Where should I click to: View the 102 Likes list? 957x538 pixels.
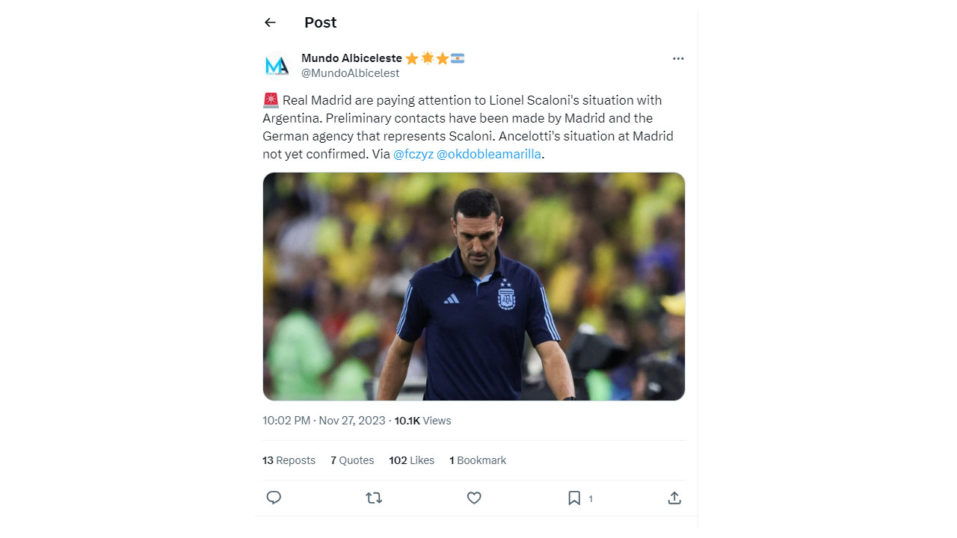411,460
